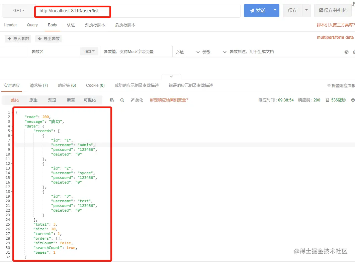Collapse the request panel with chevron
The height and width of the screenshot is (262, 355).
pyautogui.click(x=171, y=76)
